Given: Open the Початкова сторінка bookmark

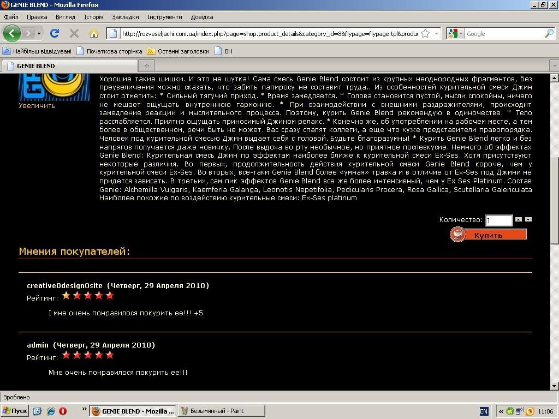Looking at the screenshot, I should [x=109, y=51].
